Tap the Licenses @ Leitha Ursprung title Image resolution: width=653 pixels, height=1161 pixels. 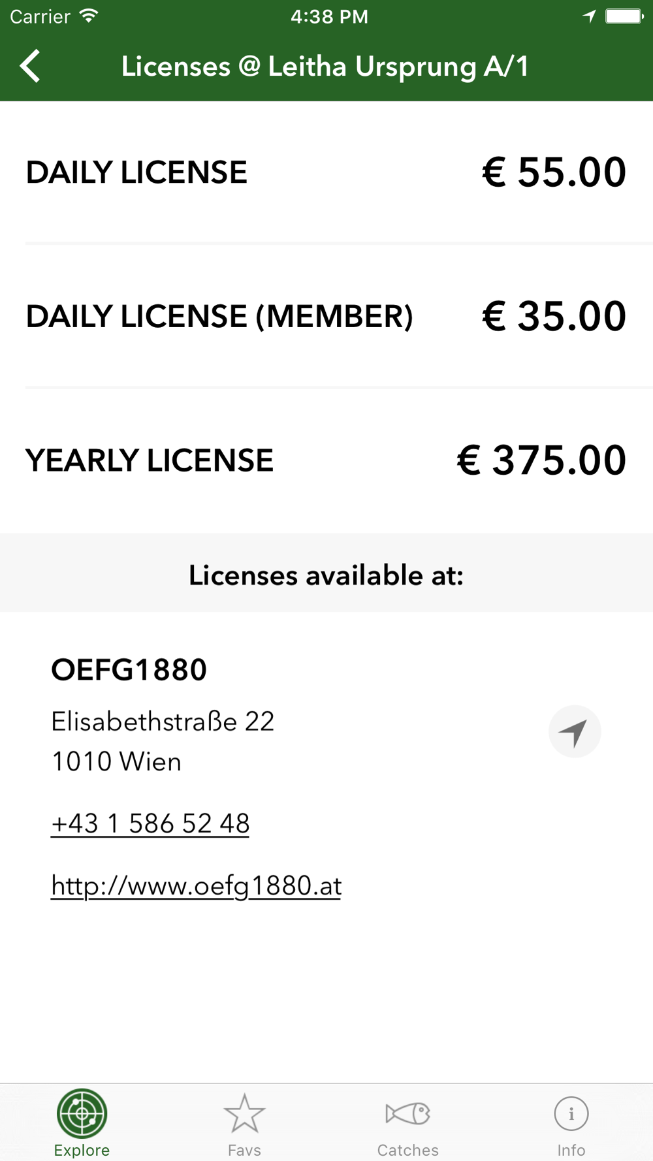tap(325, 67)
